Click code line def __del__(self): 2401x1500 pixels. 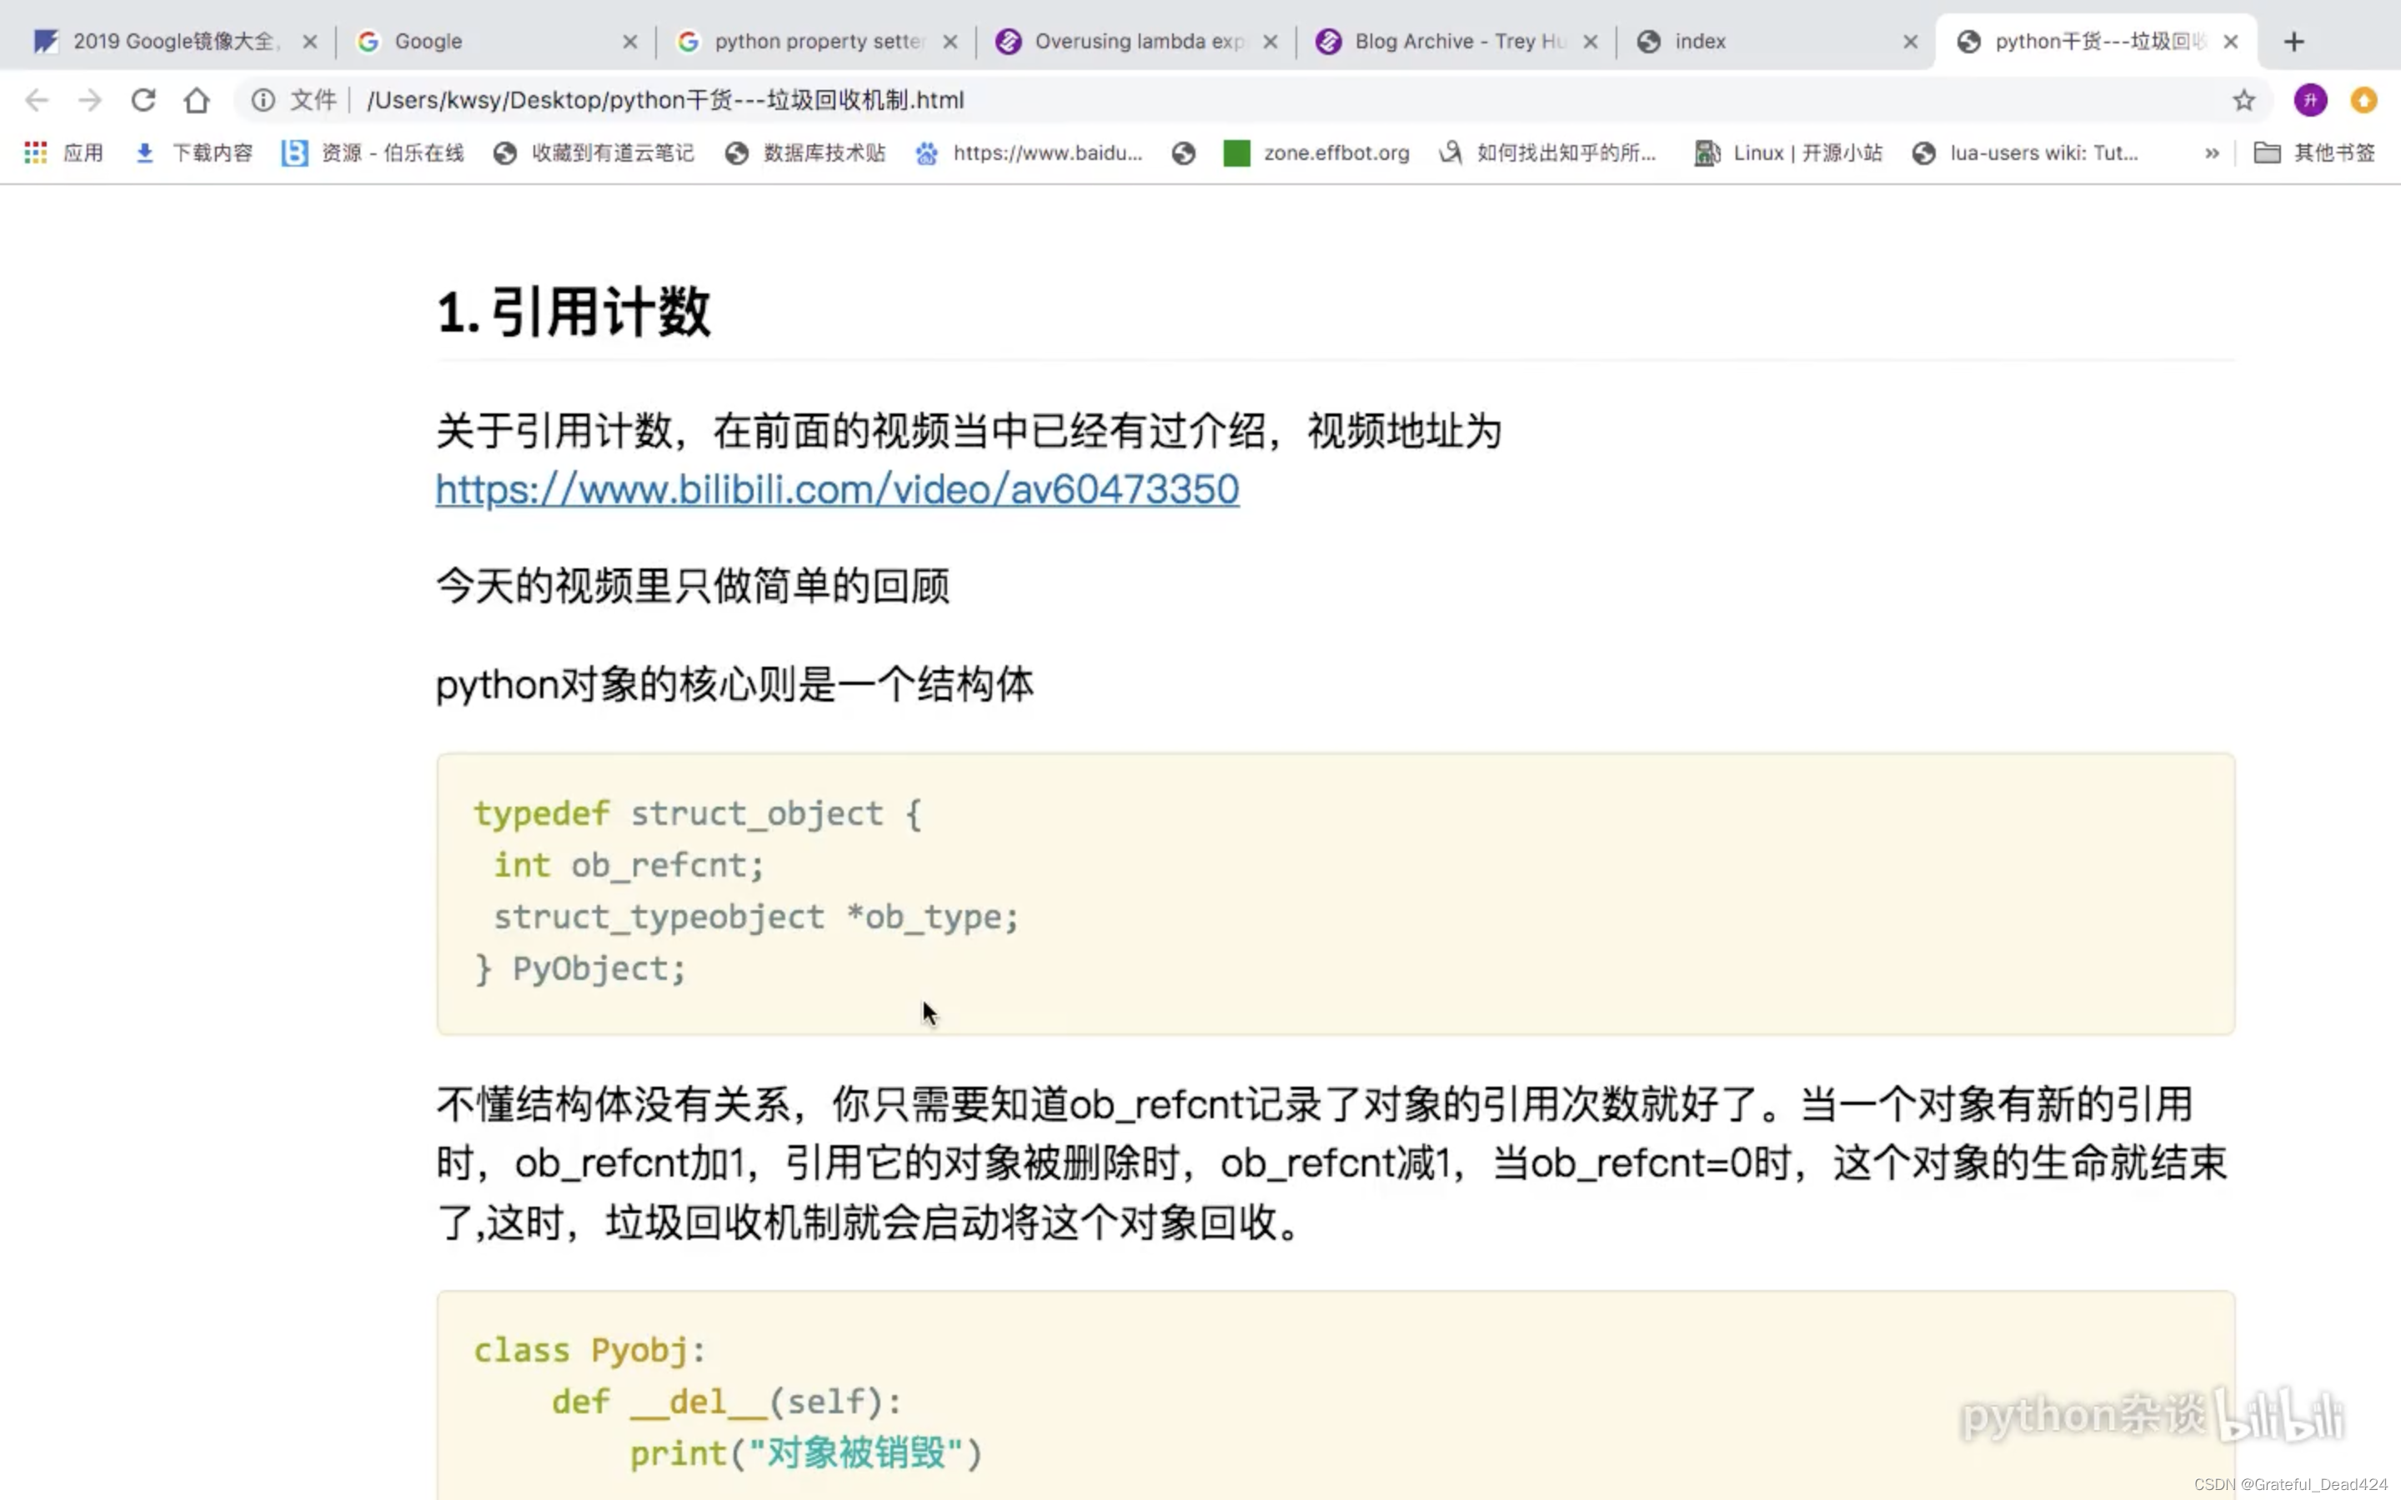coord(726,1402)
